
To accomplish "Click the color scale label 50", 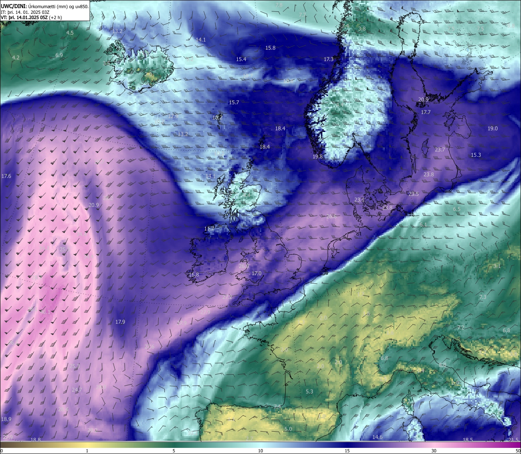I will (x=517, y=450).
